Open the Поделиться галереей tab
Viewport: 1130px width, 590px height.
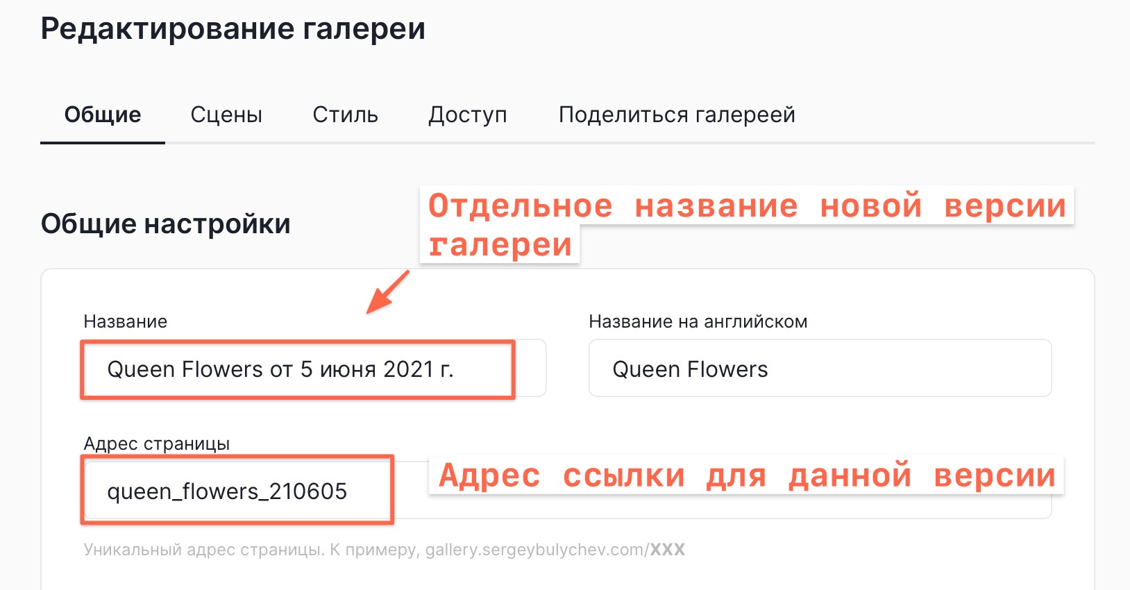[x=677, y=115]
